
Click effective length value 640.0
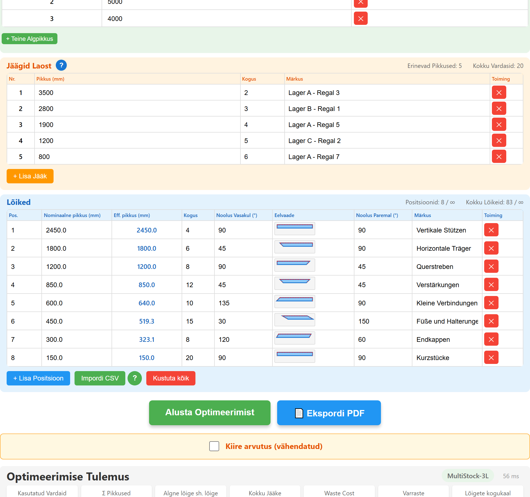click(147, 303)
